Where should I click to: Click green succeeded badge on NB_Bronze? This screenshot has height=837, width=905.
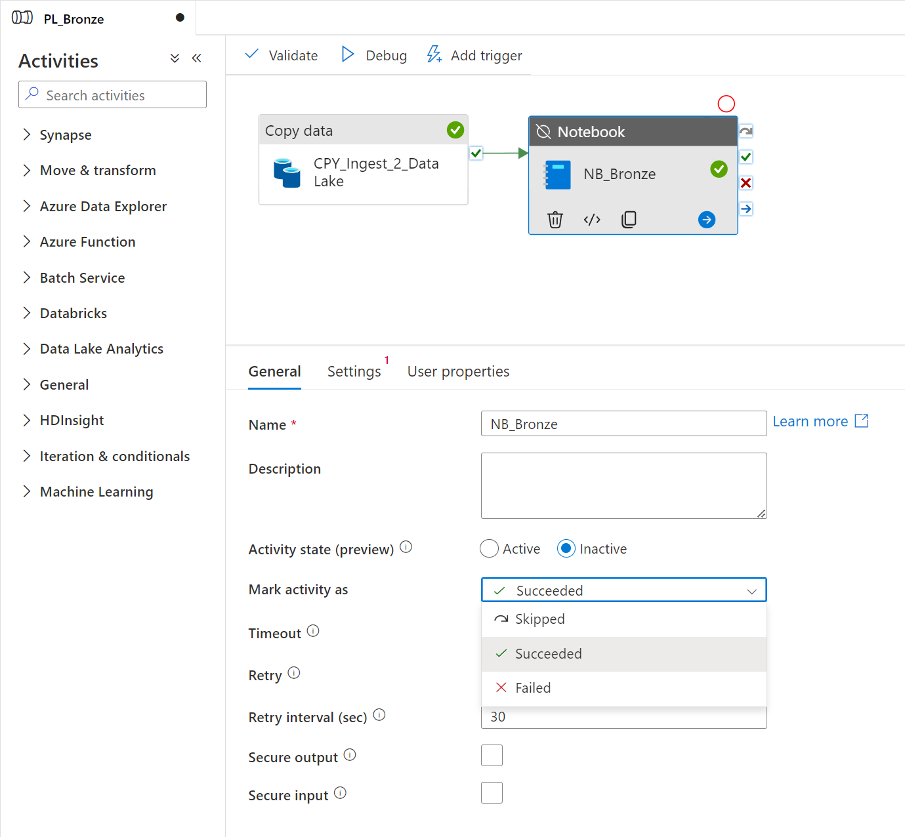point(719,169)
